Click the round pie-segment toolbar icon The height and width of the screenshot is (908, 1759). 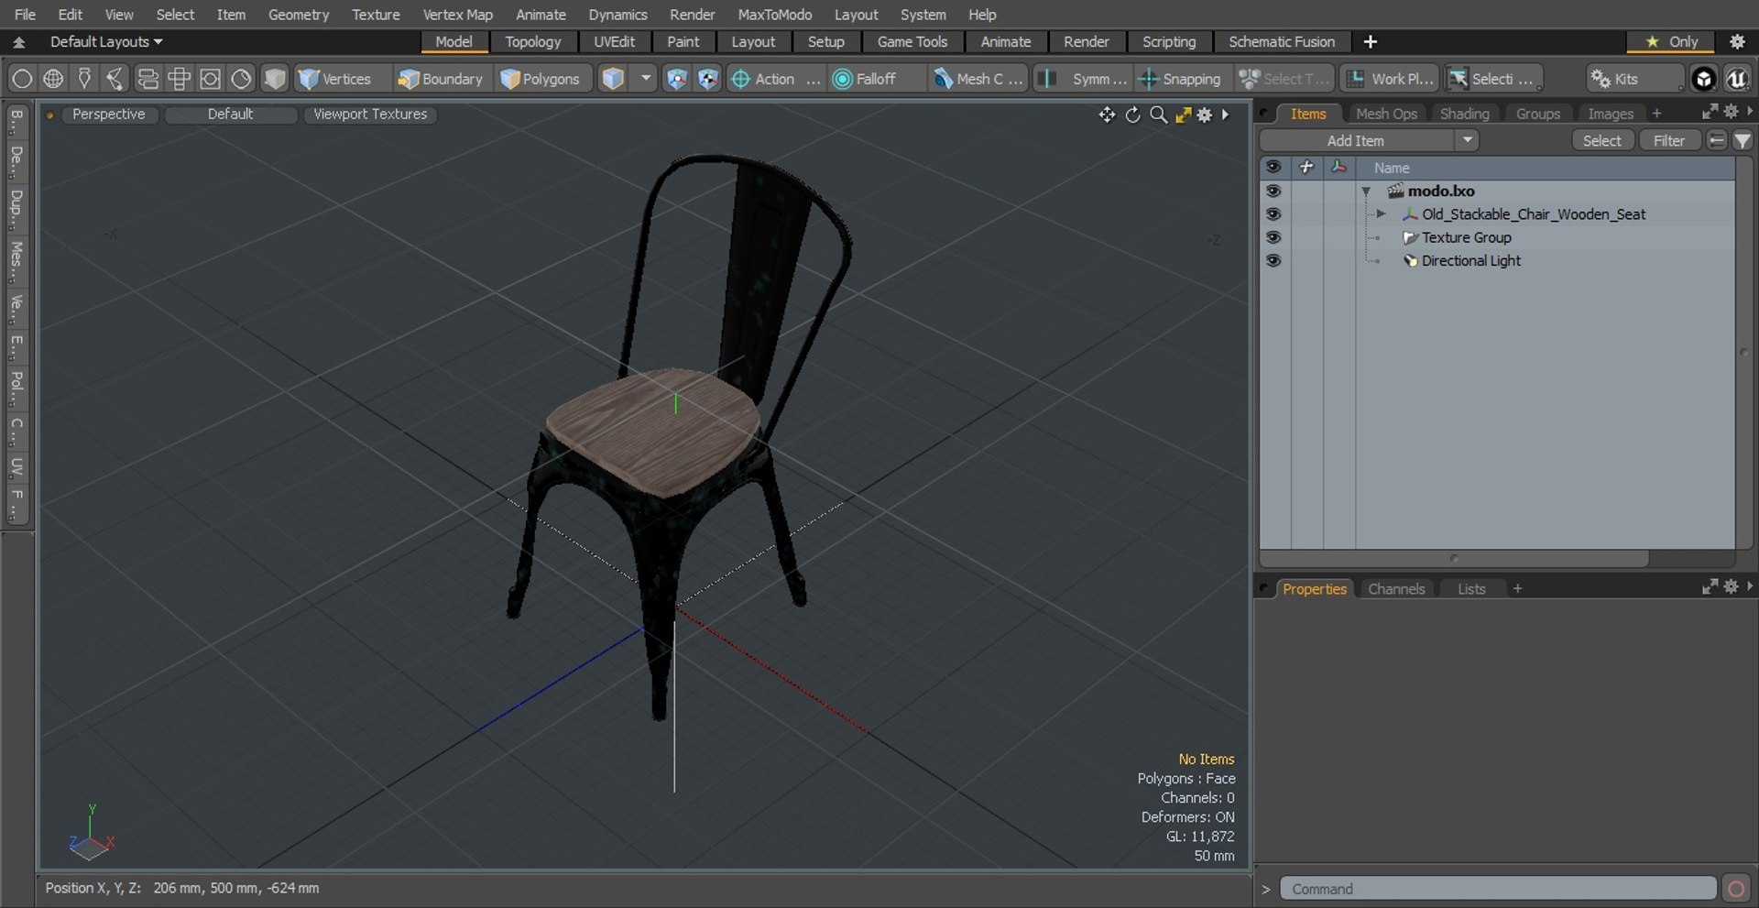coord(241,79)
